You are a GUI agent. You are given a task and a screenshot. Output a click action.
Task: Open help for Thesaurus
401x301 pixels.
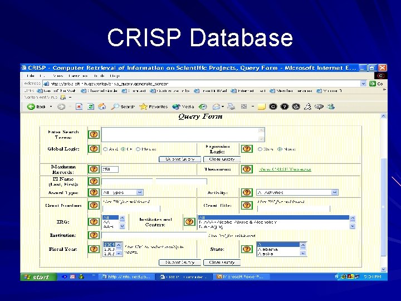247,169
